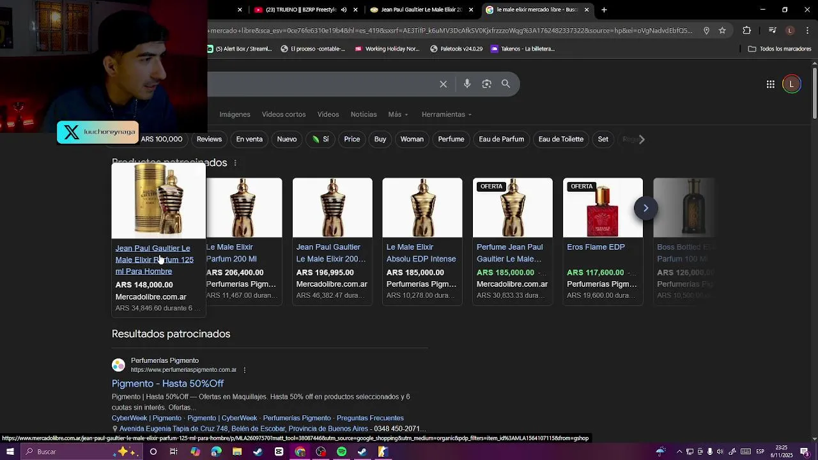Toggle the Buy filter chip
The width and height of the screenshot is (818, 460).
380,139
